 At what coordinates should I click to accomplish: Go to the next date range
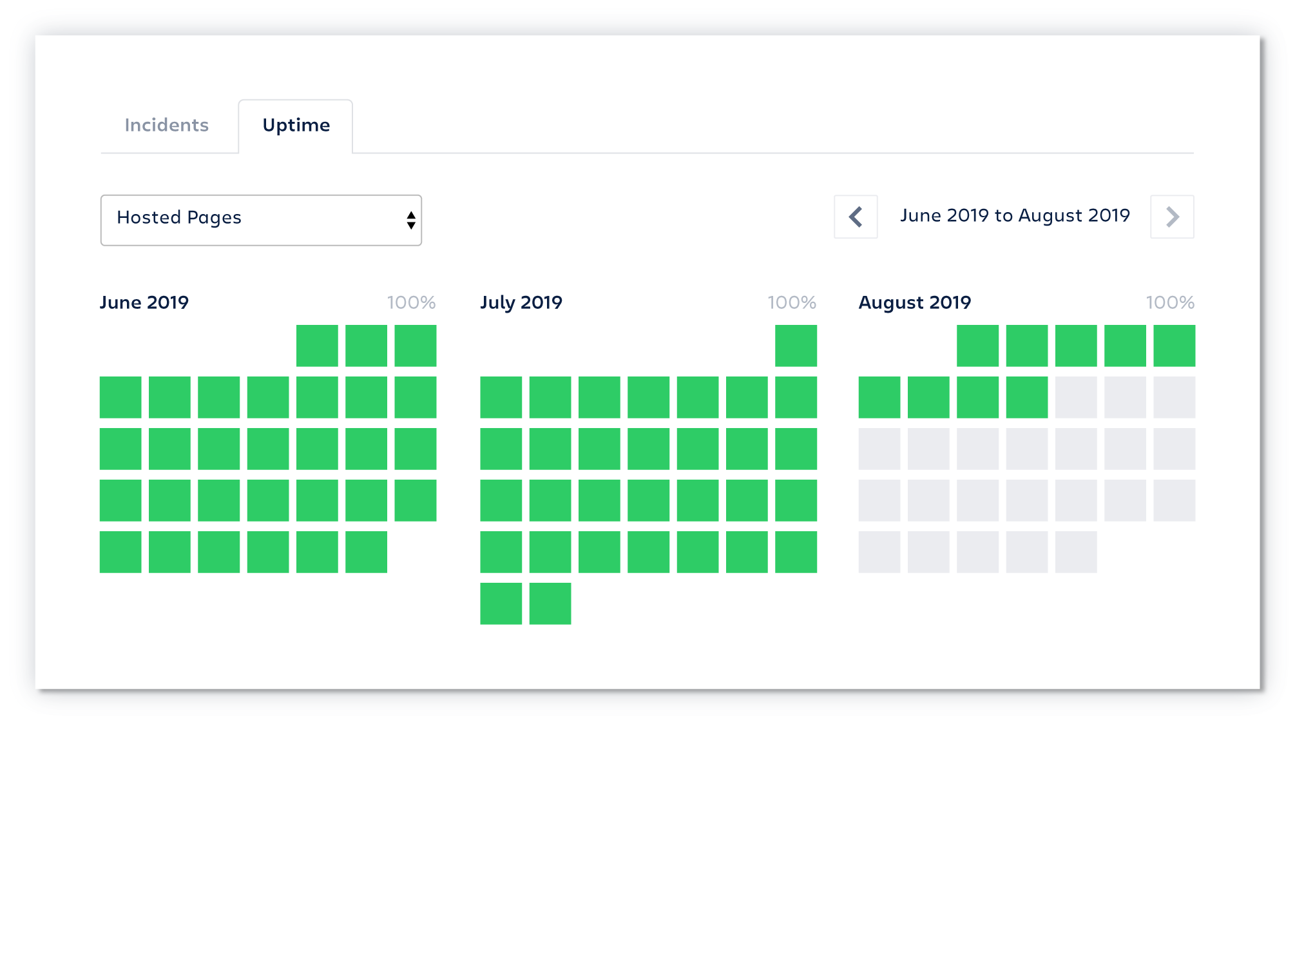1172,217
